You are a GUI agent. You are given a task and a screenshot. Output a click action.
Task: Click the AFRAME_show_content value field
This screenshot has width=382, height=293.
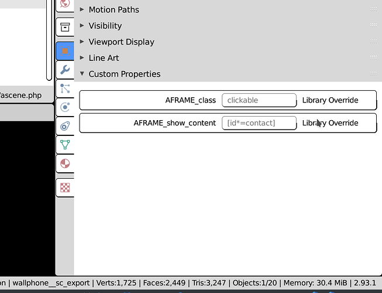[259, 123]
